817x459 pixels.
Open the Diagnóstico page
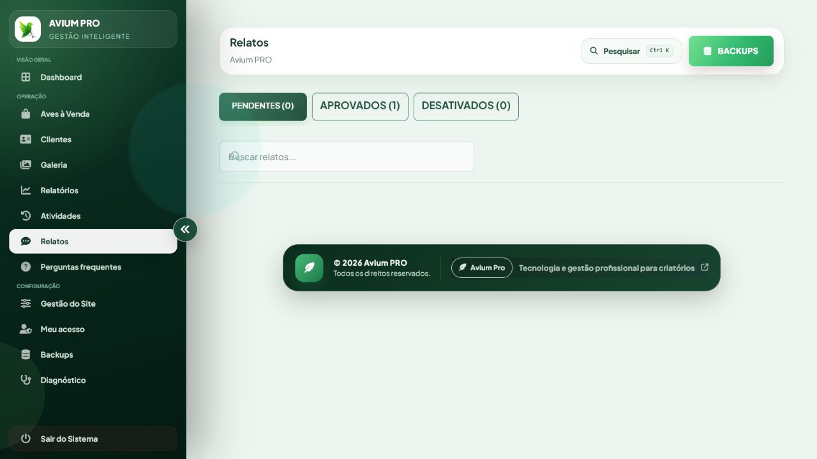tap(93, 380)
